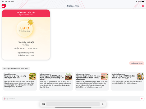Tap the 'Trợ lý ảo Mimi' title
The height and width of the screenshot is (109, 146).
(x=73, y=6)
